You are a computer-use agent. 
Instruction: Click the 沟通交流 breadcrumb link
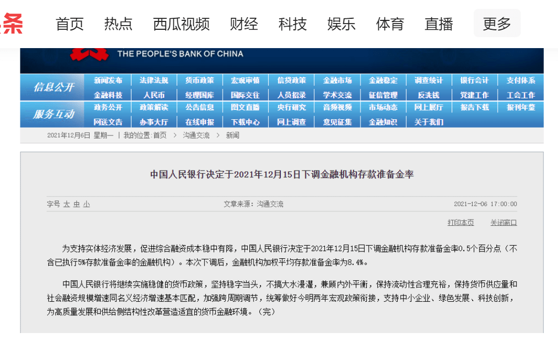coord(196,135)
